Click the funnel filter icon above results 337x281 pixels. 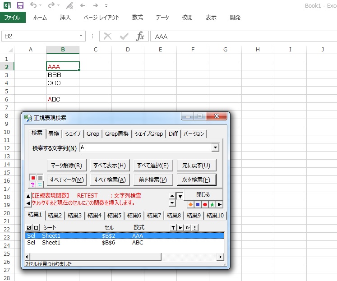172,228
